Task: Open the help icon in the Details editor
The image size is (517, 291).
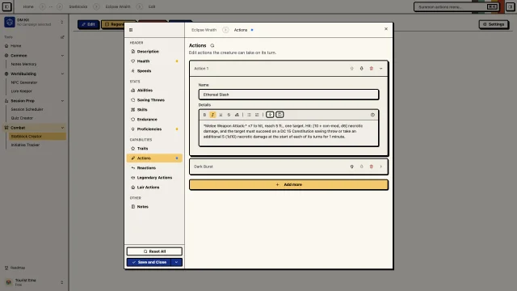Action: [x=372, y=115]
